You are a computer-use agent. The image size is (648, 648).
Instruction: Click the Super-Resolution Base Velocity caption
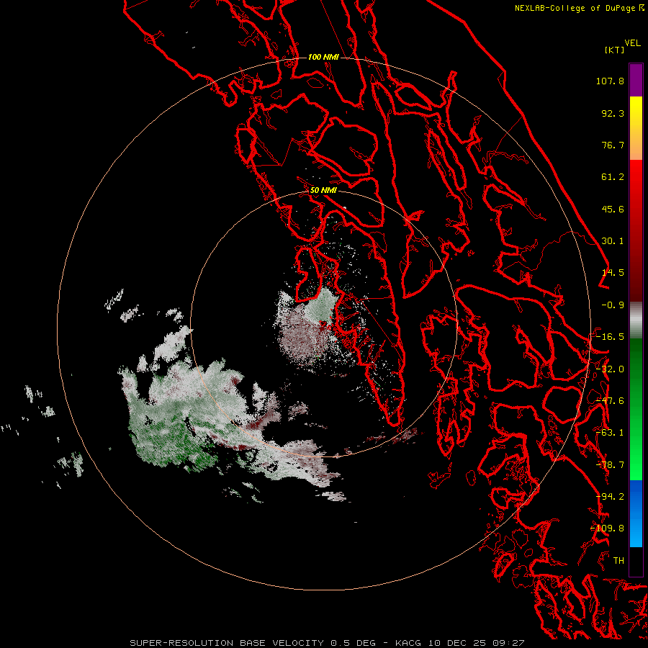[327, 643]
